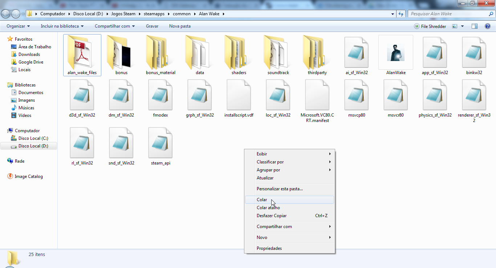
Task: Open the bonus_material folder
Action: click(x=160, y=55)
